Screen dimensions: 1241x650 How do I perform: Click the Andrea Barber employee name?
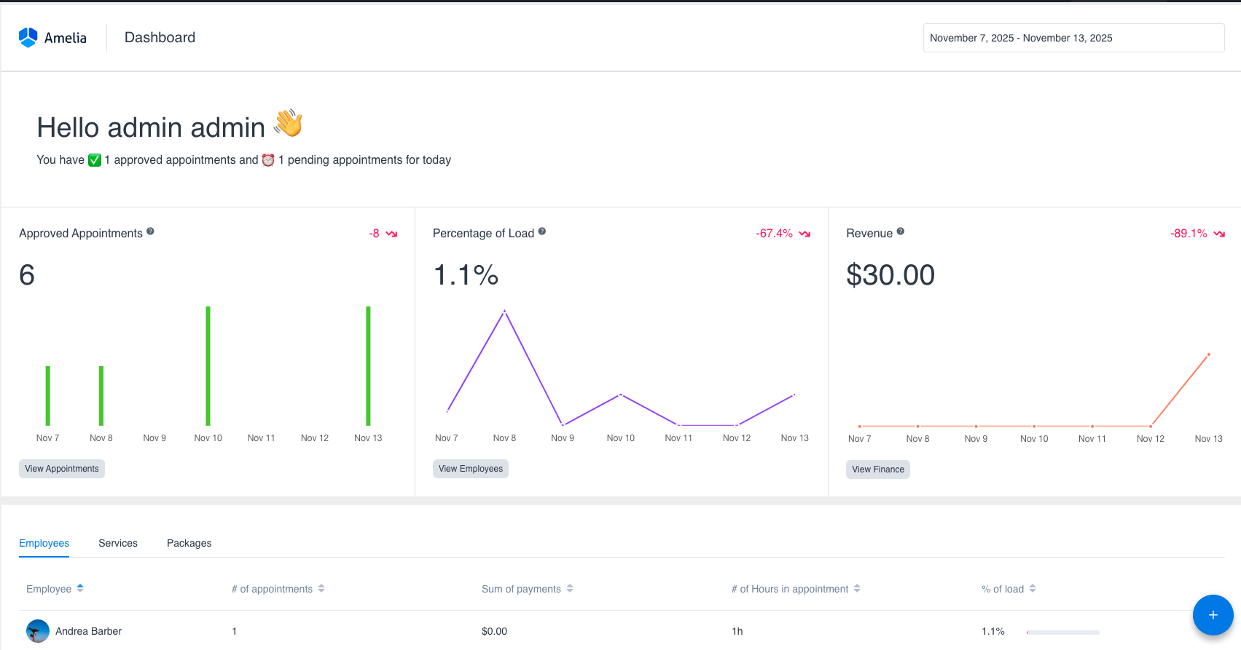click(x=89, y=631)
